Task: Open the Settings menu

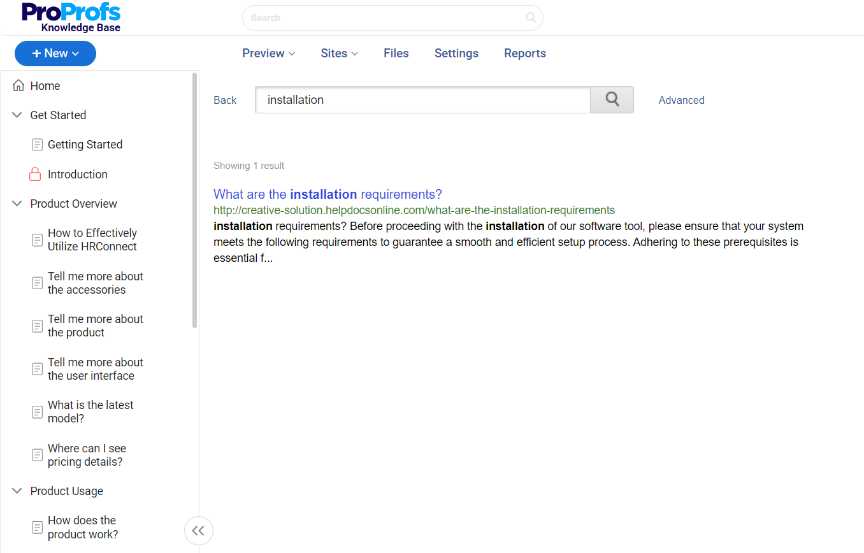Action: coord(456,54)
